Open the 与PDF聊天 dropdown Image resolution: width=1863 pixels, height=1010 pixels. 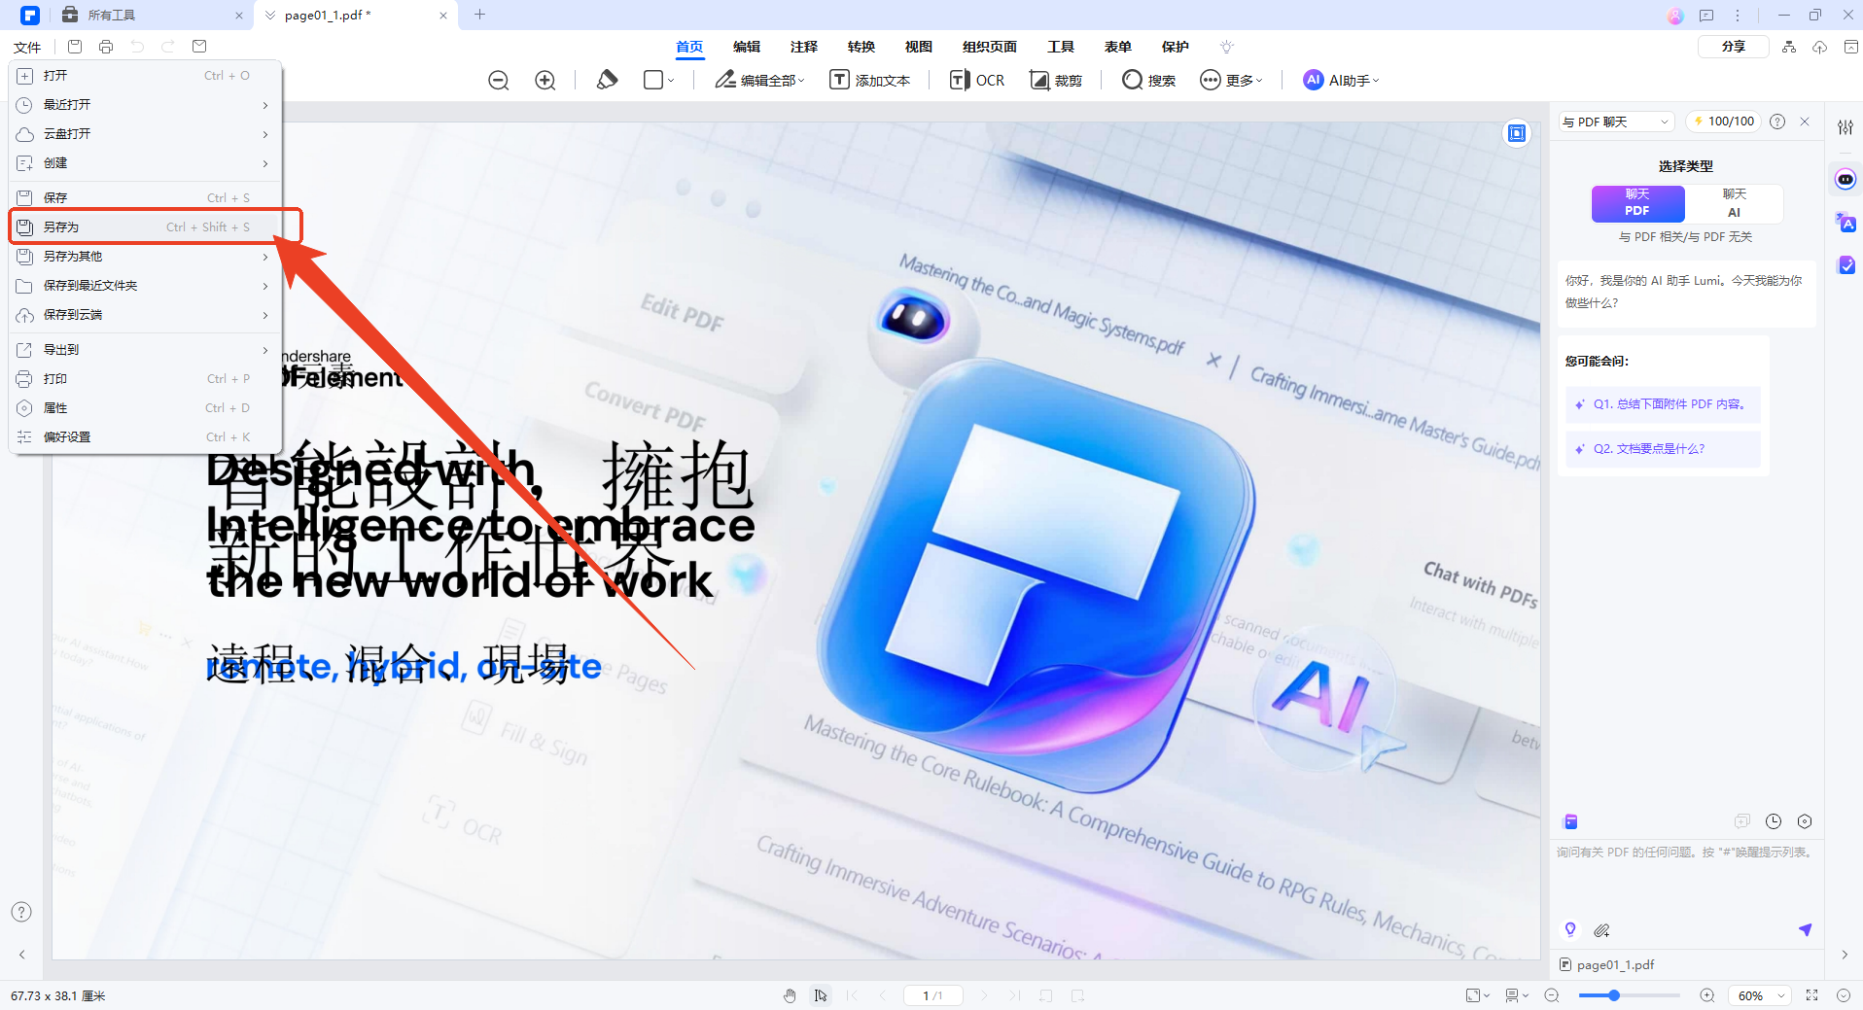1614,121
